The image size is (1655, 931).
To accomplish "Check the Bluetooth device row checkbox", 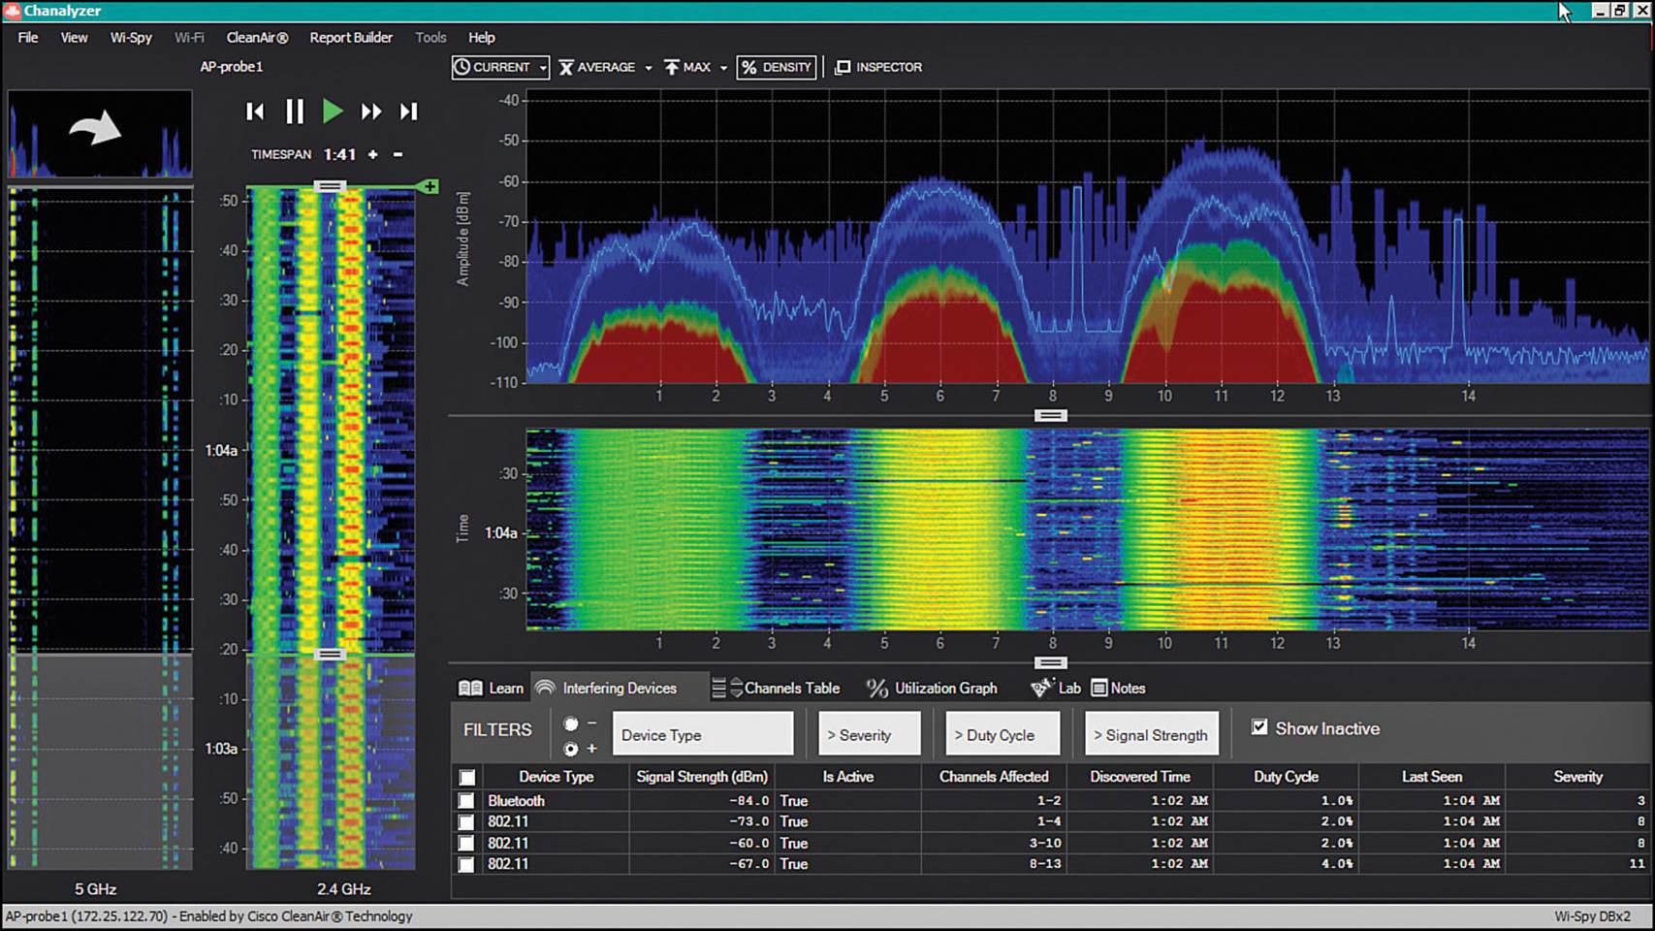I will click(466, 801).
